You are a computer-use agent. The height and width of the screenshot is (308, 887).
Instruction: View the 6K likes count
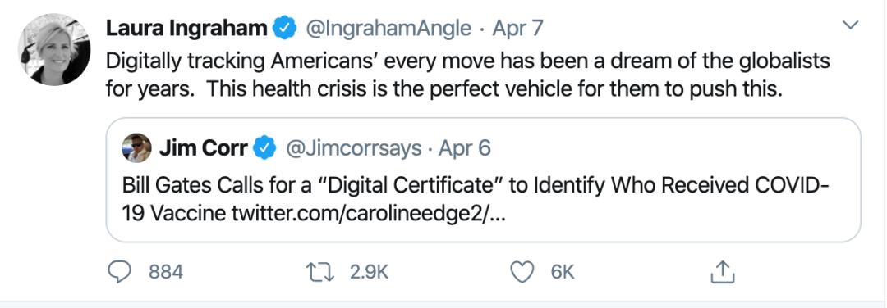pyautogui.click(x=563, y=273)
